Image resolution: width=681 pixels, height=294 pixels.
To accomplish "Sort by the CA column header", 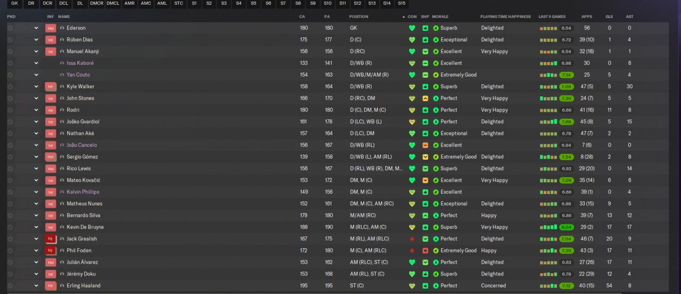I will point(302,17).
